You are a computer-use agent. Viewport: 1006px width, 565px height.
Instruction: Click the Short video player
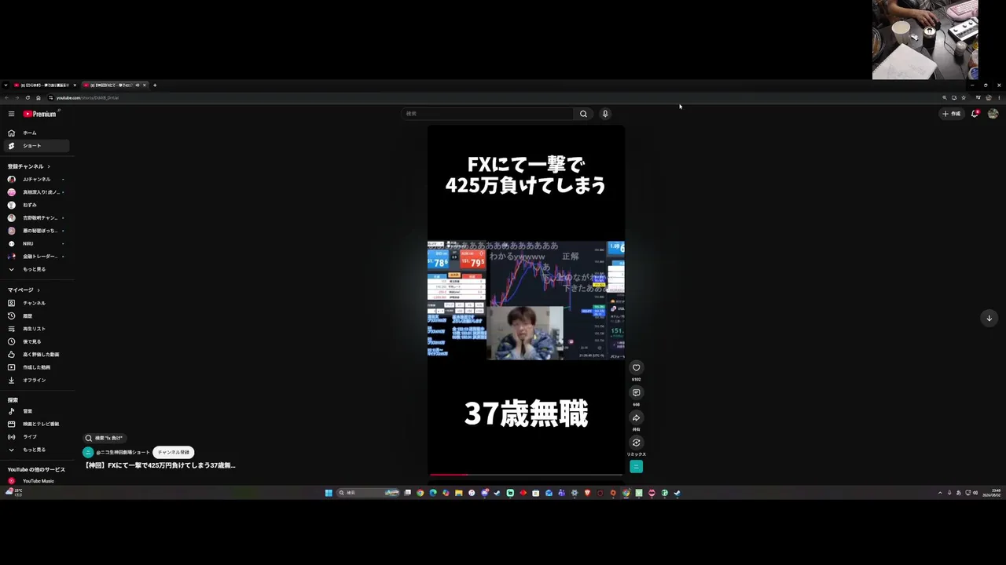(x=526, y=300)
